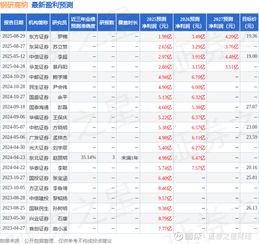Click the 6.27亿 2026 forecast value
The width and height of the screenshot is (259, 244).
[x=199, y=148]
